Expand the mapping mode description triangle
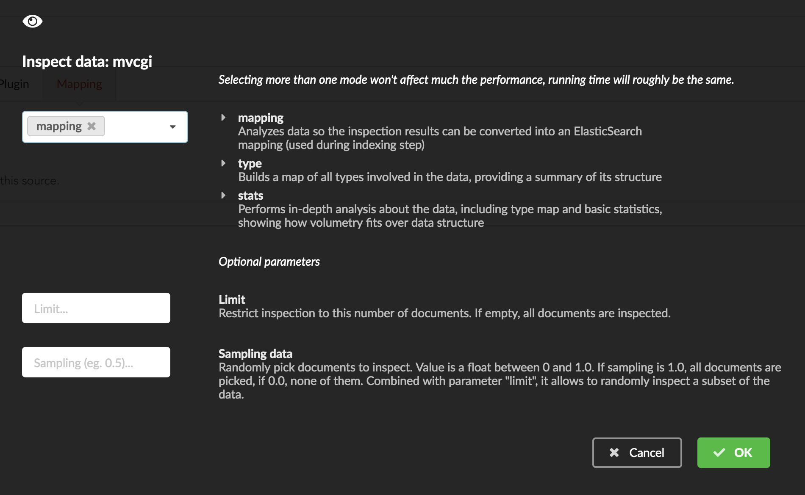 [x=223, y=118]
